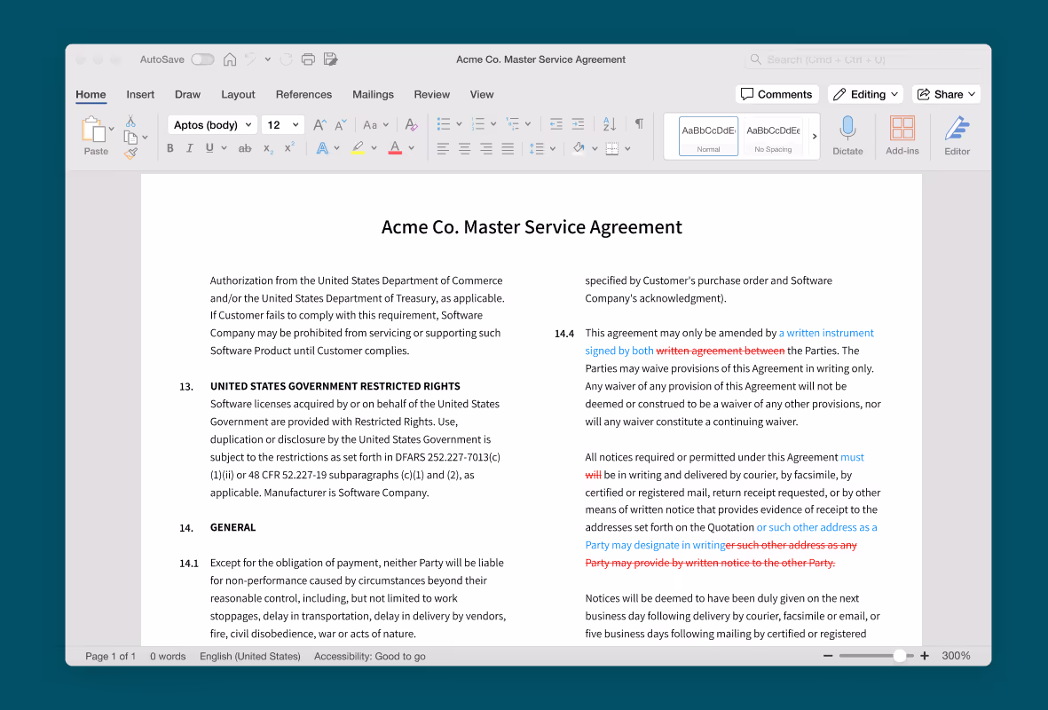Screen dimensions: 1048x710
Task: Save the document with the save icon
Action: pos(330,59)
